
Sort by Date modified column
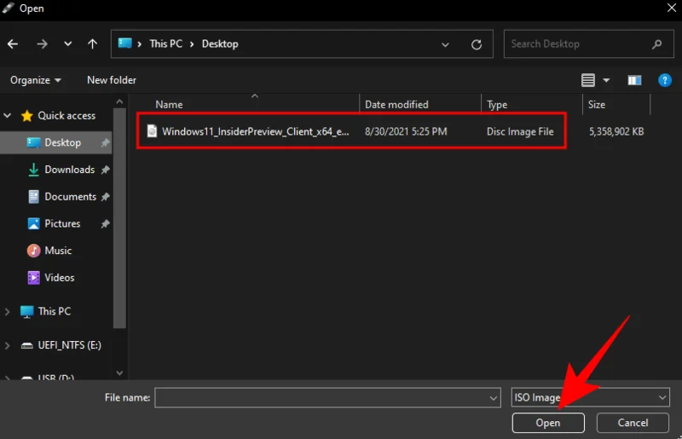click(396, 104)
